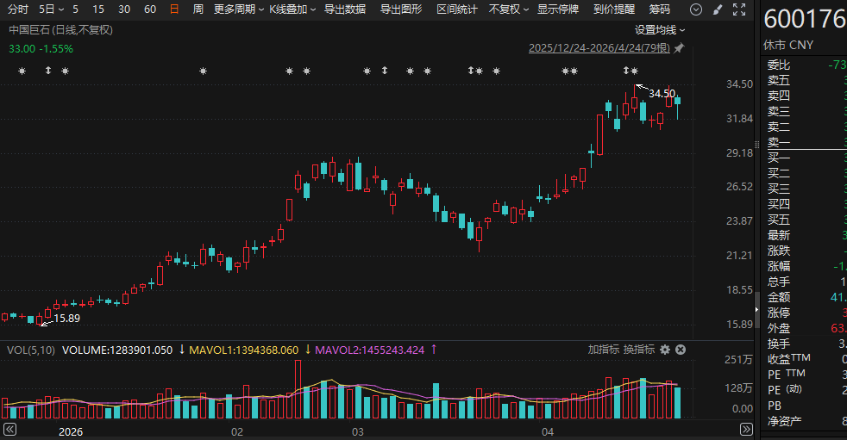Click the drawing brush tool icon
The height and width of the screenshot is (440, 847).
pos(718,9)
